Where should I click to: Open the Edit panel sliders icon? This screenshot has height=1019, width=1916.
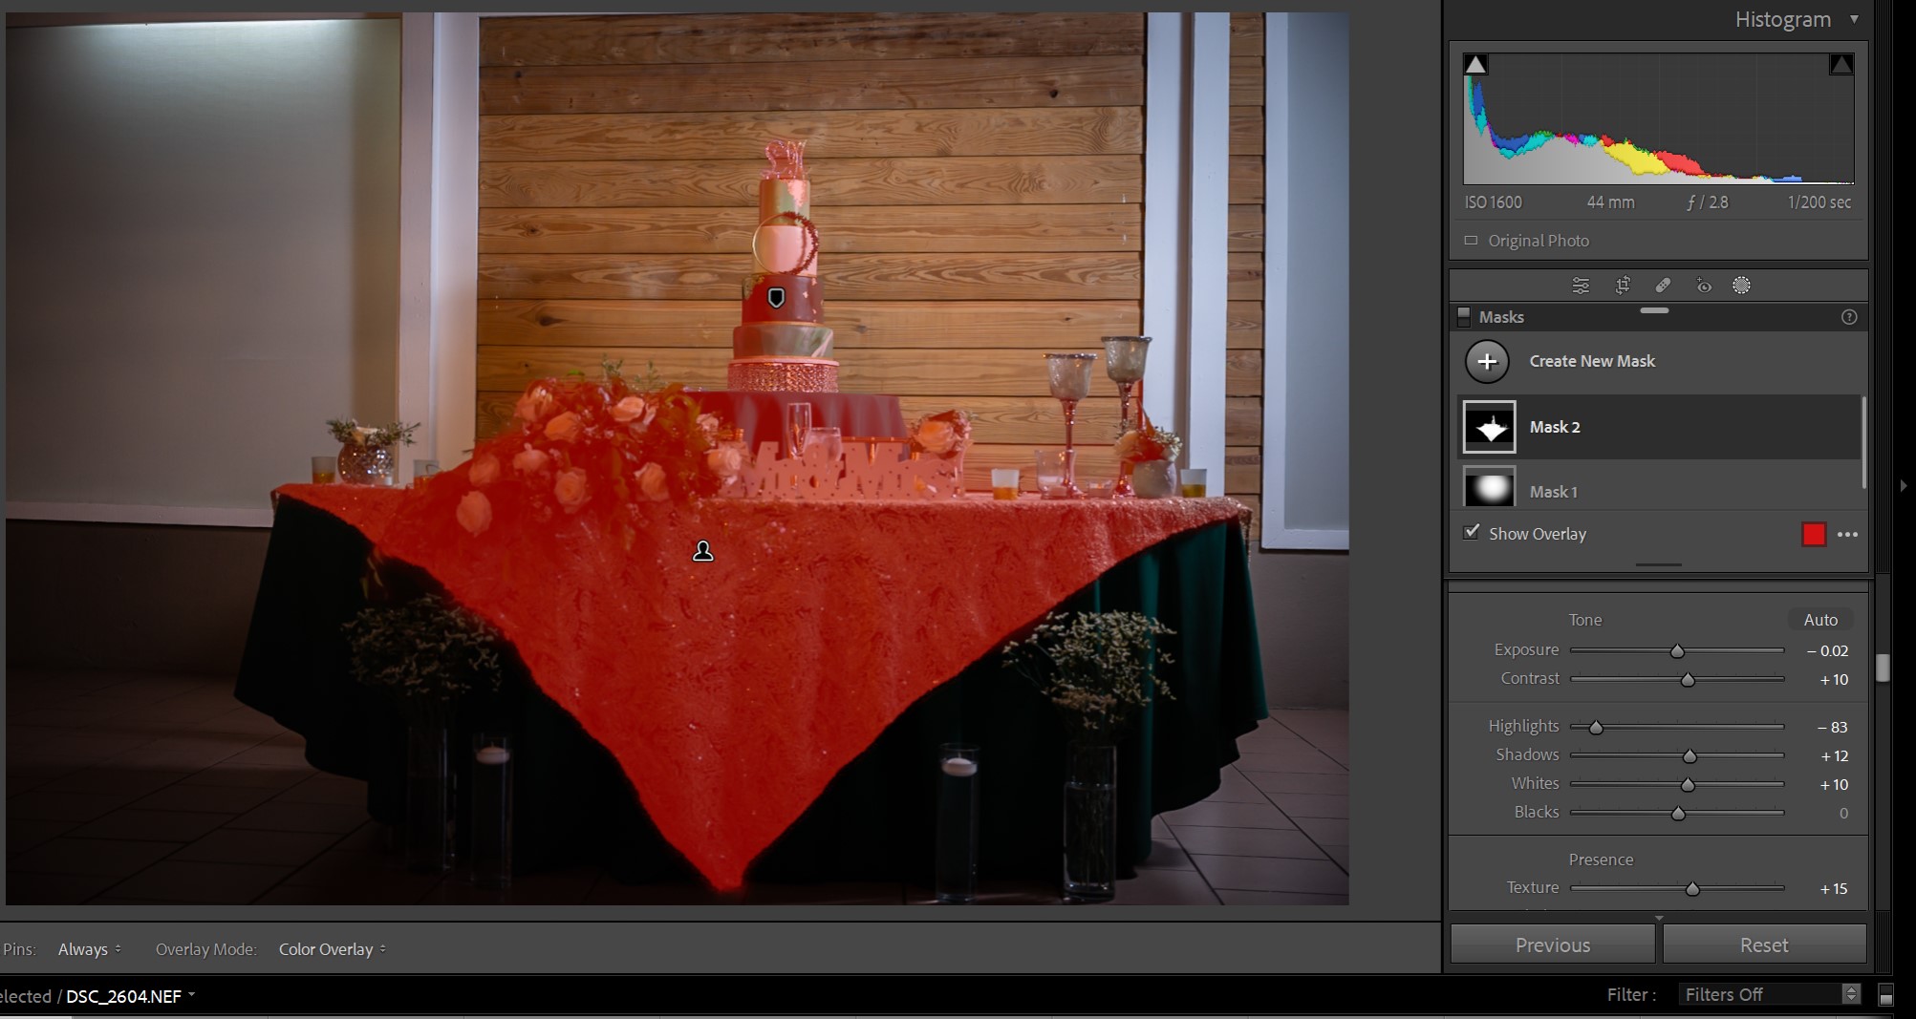pyautogui.click(x=1581, y=285)
